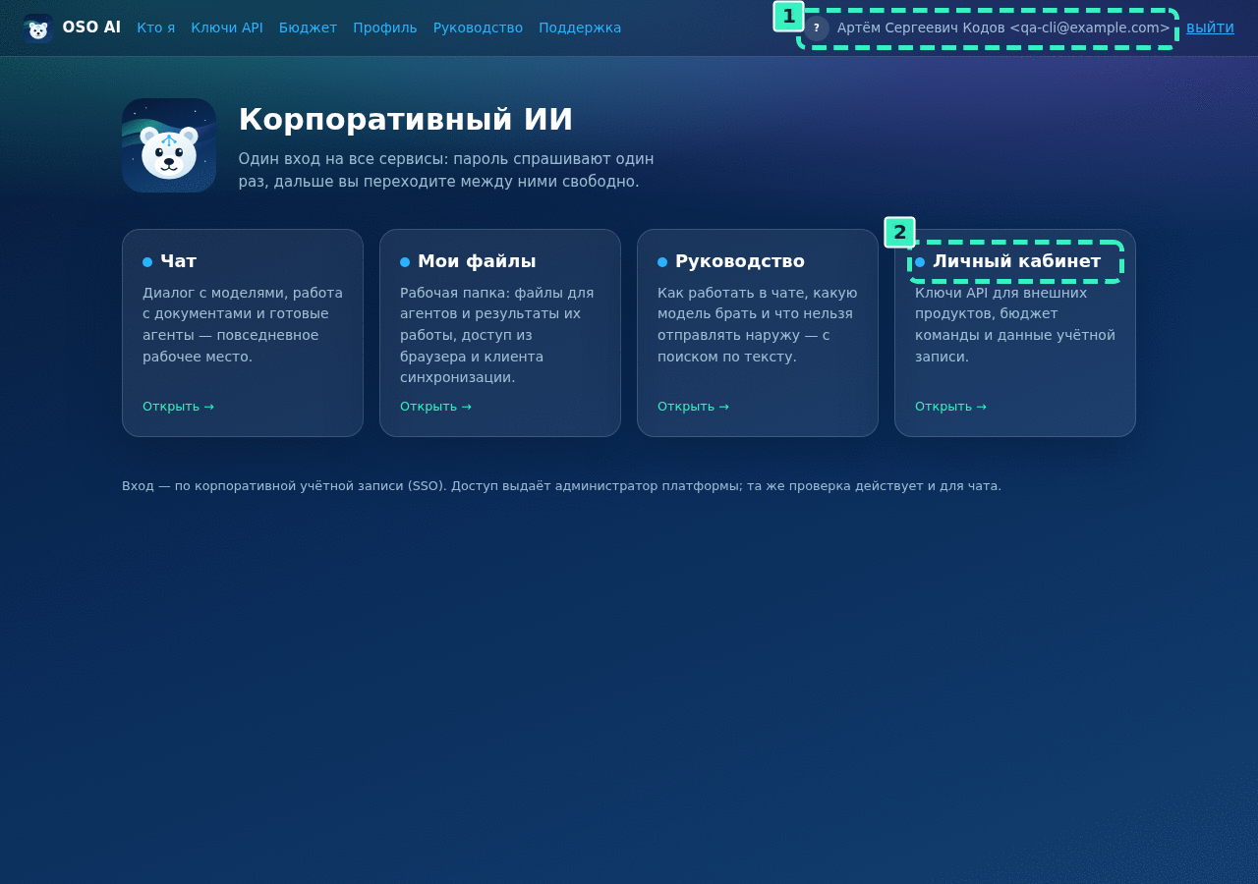Click the blue dot beside Личный кабинет

tap(920, 262)
